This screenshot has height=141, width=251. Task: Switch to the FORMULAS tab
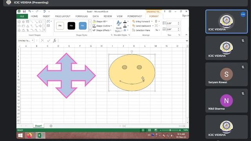tap(82, 16)
